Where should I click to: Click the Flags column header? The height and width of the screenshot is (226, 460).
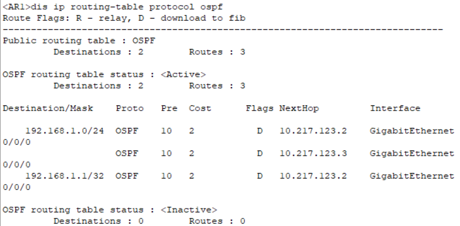(x=259, y=108)
